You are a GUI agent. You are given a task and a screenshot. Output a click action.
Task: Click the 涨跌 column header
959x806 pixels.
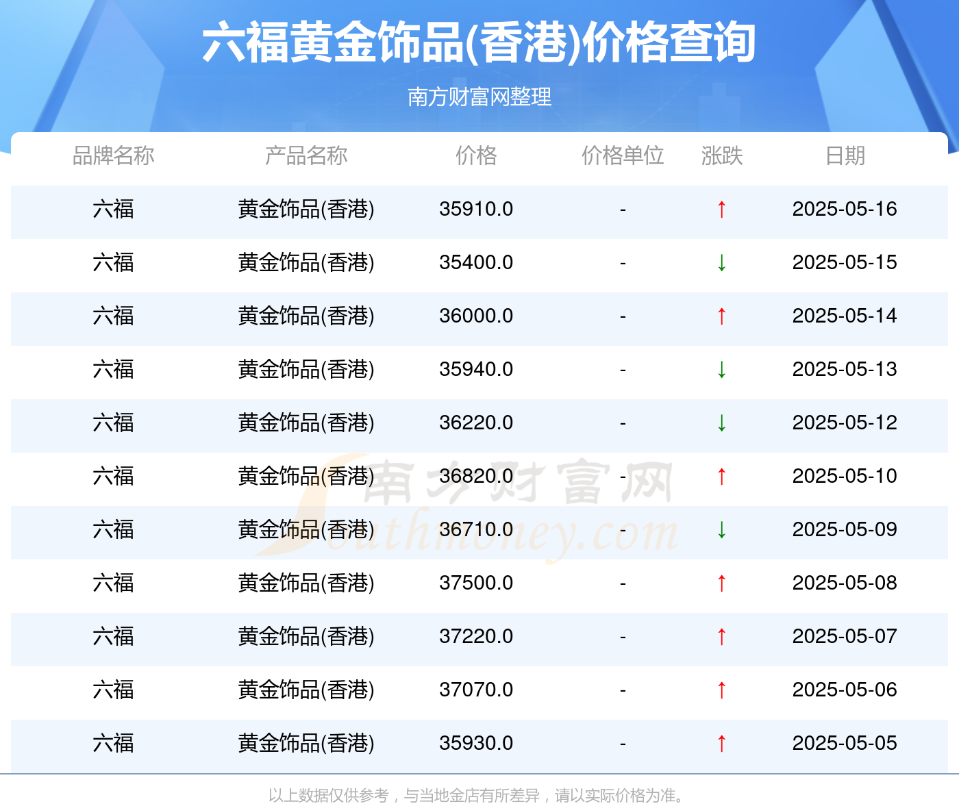pos(722,155)
